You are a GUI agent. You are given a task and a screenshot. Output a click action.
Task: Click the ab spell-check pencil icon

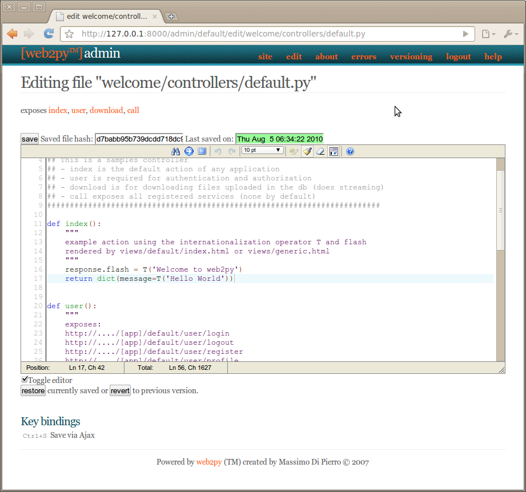pos(294,151)
